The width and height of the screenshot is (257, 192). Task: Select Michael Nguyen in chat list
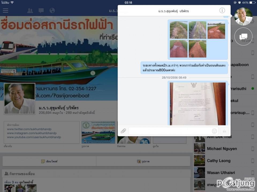[x=222, y=149]
